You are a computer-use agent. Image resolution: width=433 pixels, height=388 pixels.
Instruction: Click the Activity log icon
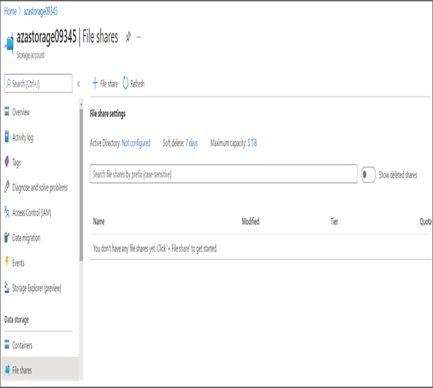point(7,137)
